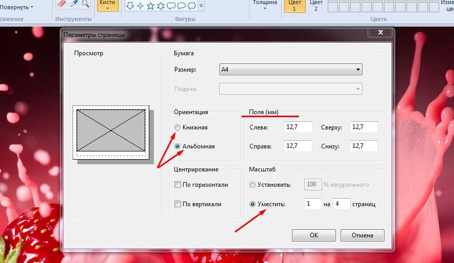Choose the cloud callout shape
The image size is (454, 263).
pyautogui.click(x=192, y=6)
